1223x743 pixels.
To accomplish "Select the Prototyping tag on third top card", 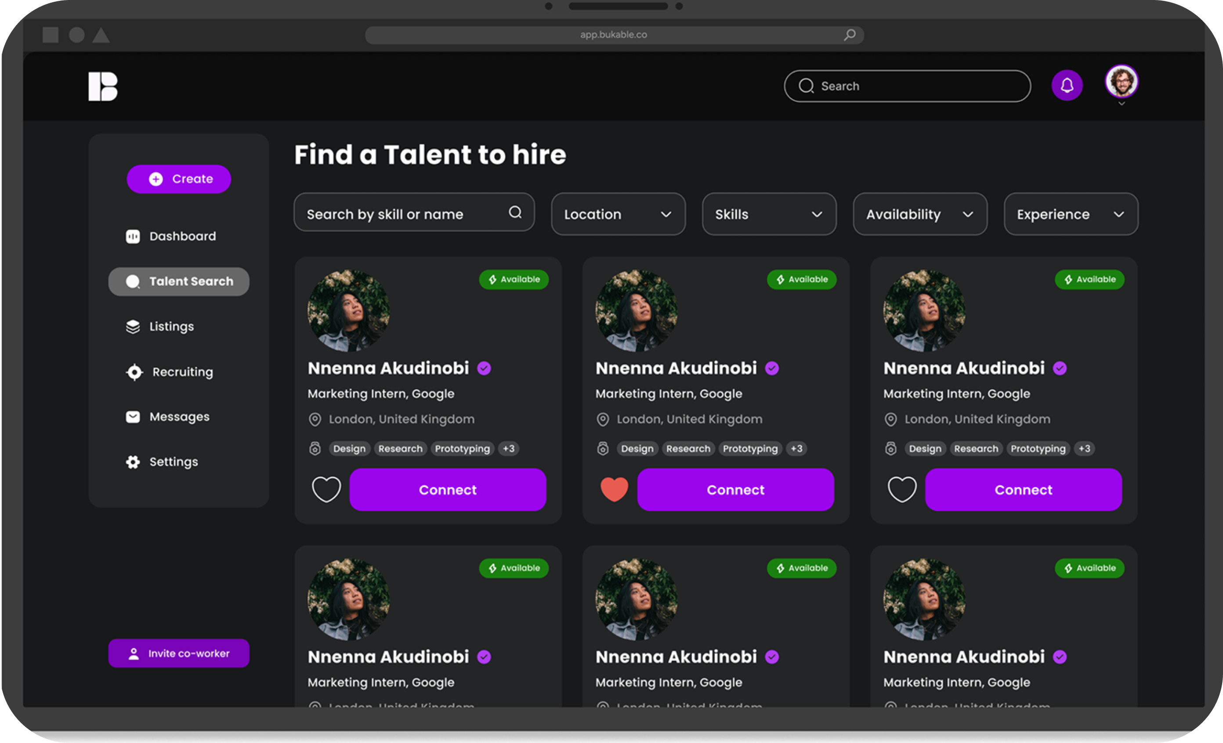I will coord(1038,449).
